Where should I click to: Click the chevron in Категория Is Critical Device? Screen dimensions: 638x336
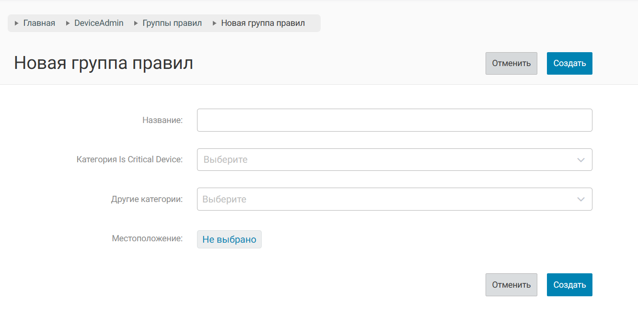581,160
